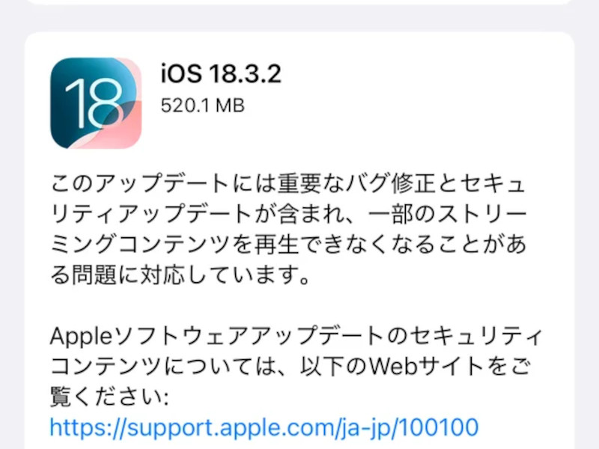This screenshot has height=449, width=599.
Task: Tap the blank gap between the two paragraphs
Action: point(299,305)
